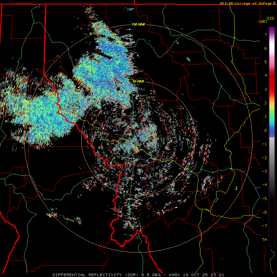
Task: Click the 2 value on color scale
Action: click(x=266, y=103)
